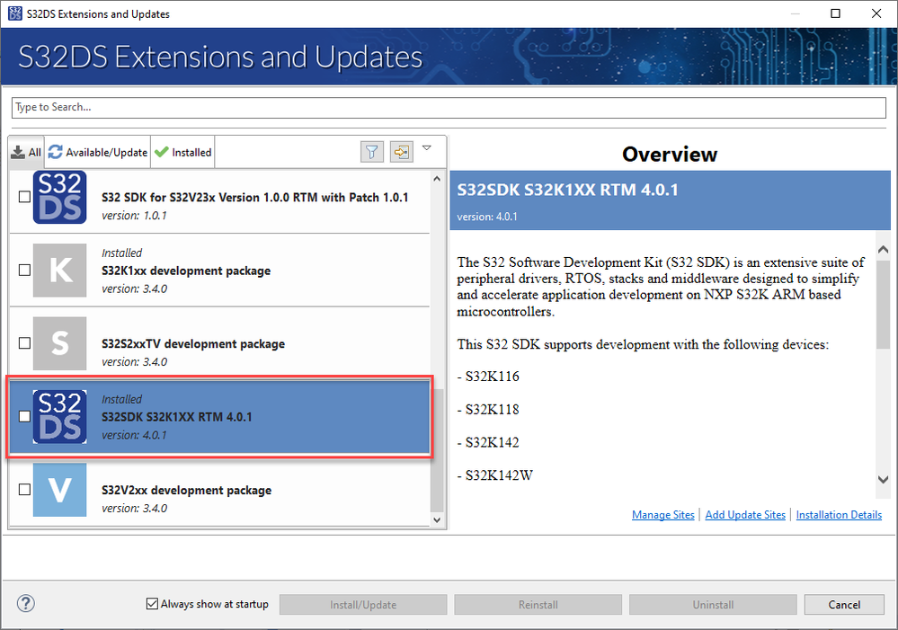Open Installation Details link
This screenshot has width=898, height=630.
pyautogui.click(x=839, y=514)
